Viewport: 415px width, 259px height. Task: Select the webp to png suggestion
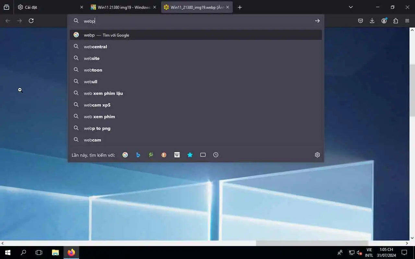(x=196, y=128)
